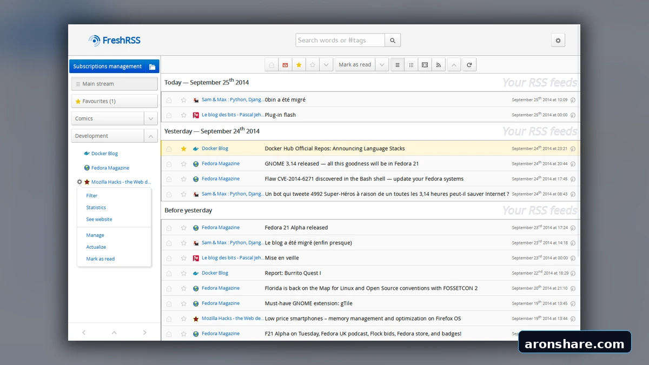The image size is (649, 365).
Task: Click the up-arrow sort order button in toolbar
Action: (454, 65)
